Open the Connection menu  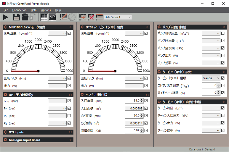19,10
